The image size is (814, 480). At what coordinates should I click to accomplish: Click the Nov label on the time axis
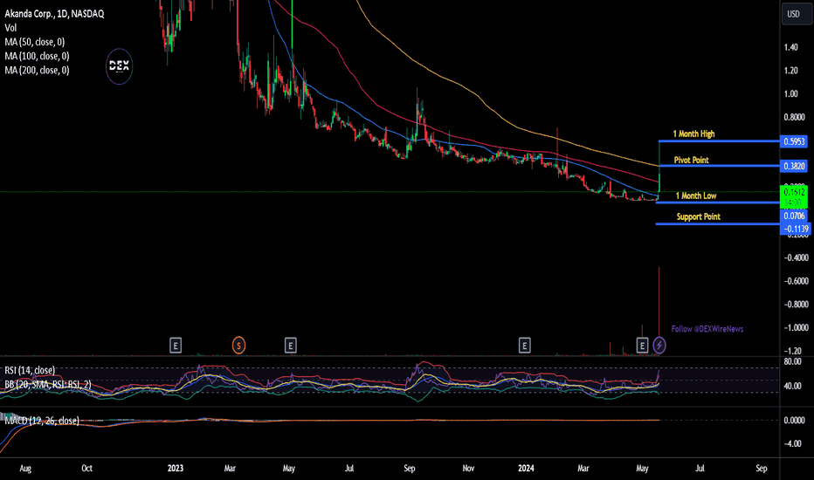[468, 468]
